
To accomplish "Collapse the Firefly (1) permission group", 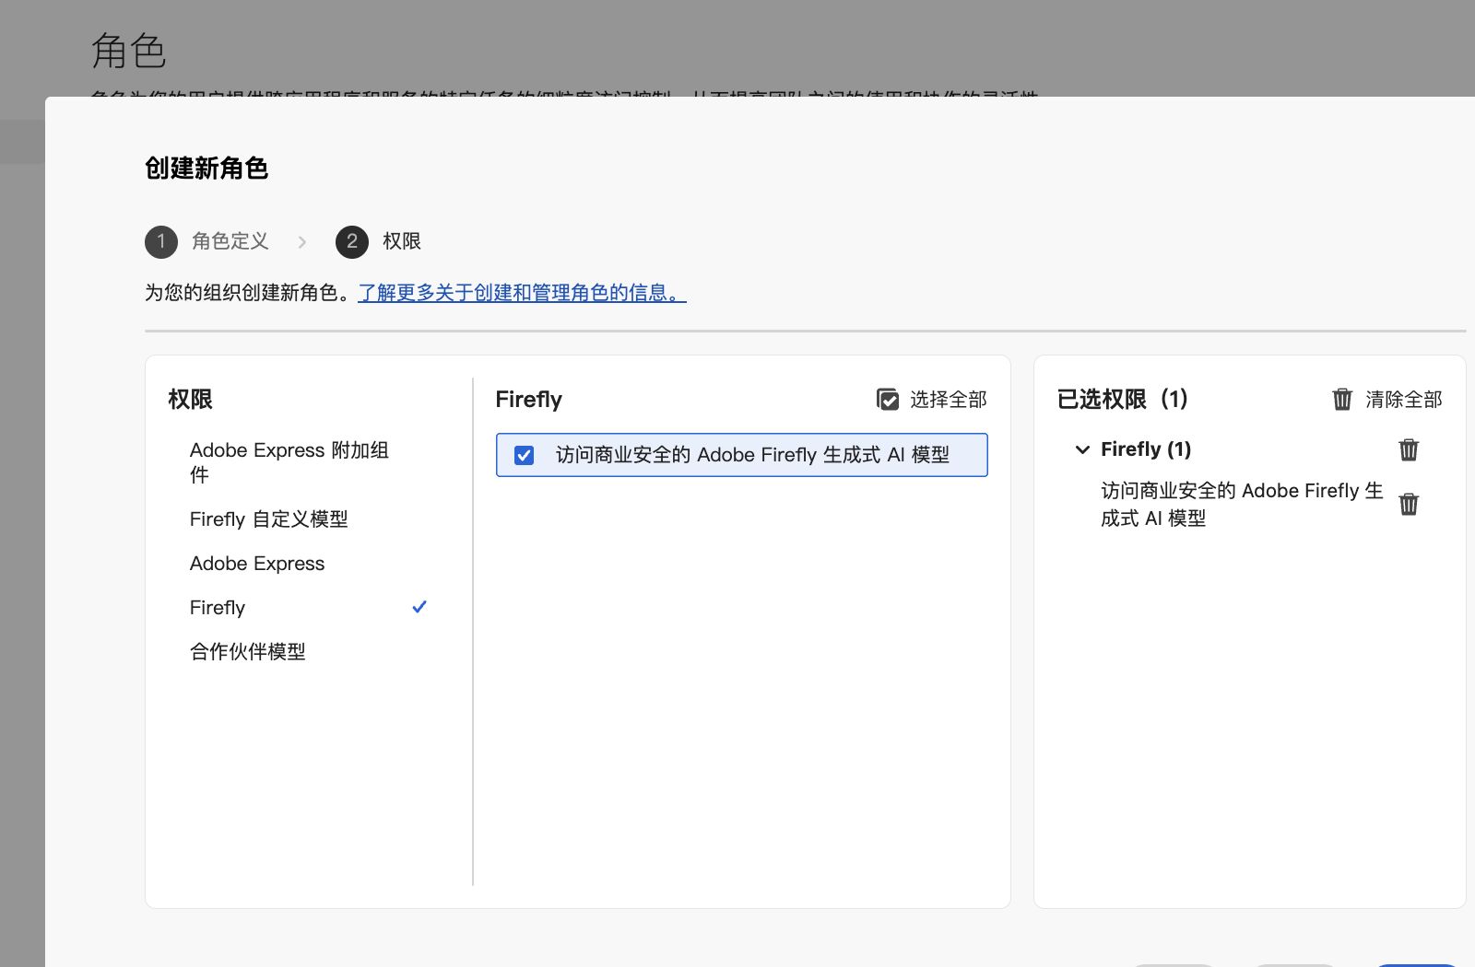I will 1082,450.
